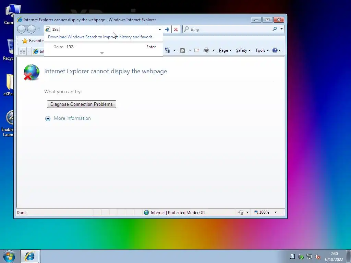The width and height of the screenshot is (351, 263).
Task: Click Internet Explorer taskbar button
Action: pyautogui.click(x=30, y=256)
